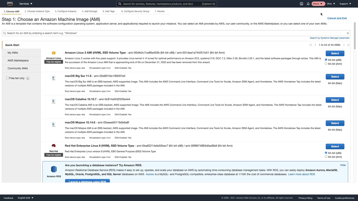This screenshot has height=201, width=358.
Task: Switch to the 1. Choose AMI step
Action: point(11,11)
